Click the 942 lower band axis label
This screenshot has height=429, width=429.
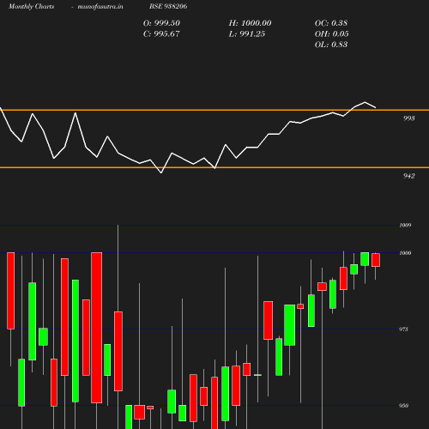(x=409, y=176)
